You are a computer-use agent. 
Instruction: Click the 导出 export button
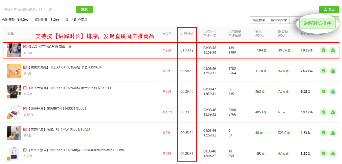click(329, 9)
